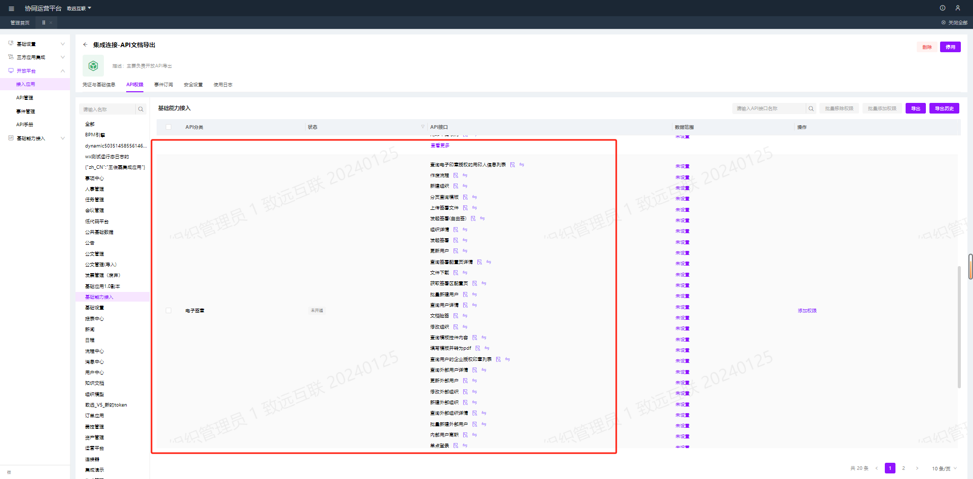The image size is (973, 479).
Task: Click the 请输入API接口名称 search field
Action: pyautogui.click(x=768, y=108)
